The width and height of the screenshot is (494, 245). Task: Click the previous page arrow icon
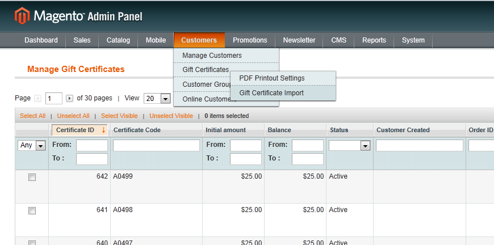[x=37, y=99]
